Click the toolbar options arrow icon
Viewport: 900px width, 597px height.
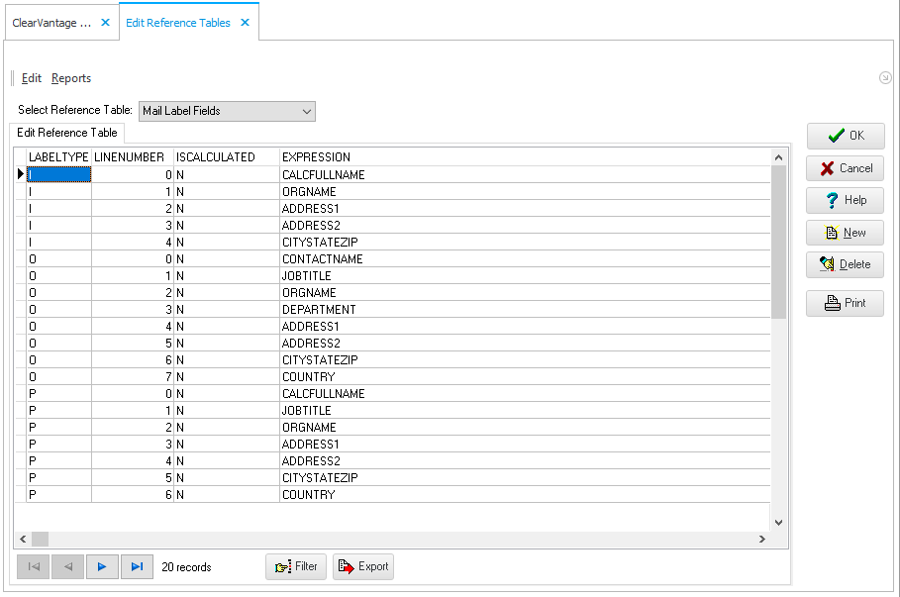885,77
